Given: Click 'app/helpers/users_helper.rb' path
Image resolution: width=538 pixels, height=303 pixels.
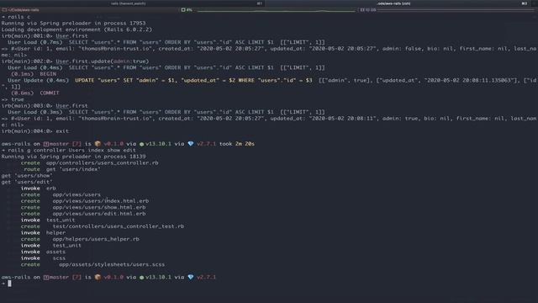Looking at the screenshot, I should [96, 239].
